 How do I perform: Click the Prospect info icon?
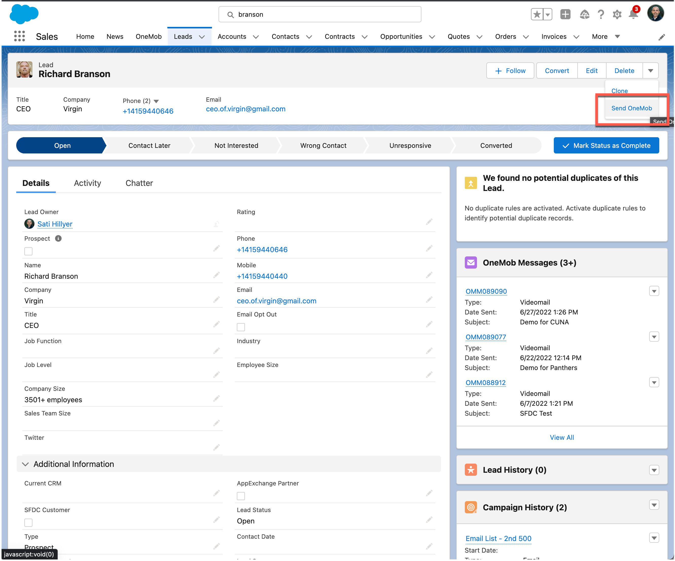point(58,239)
